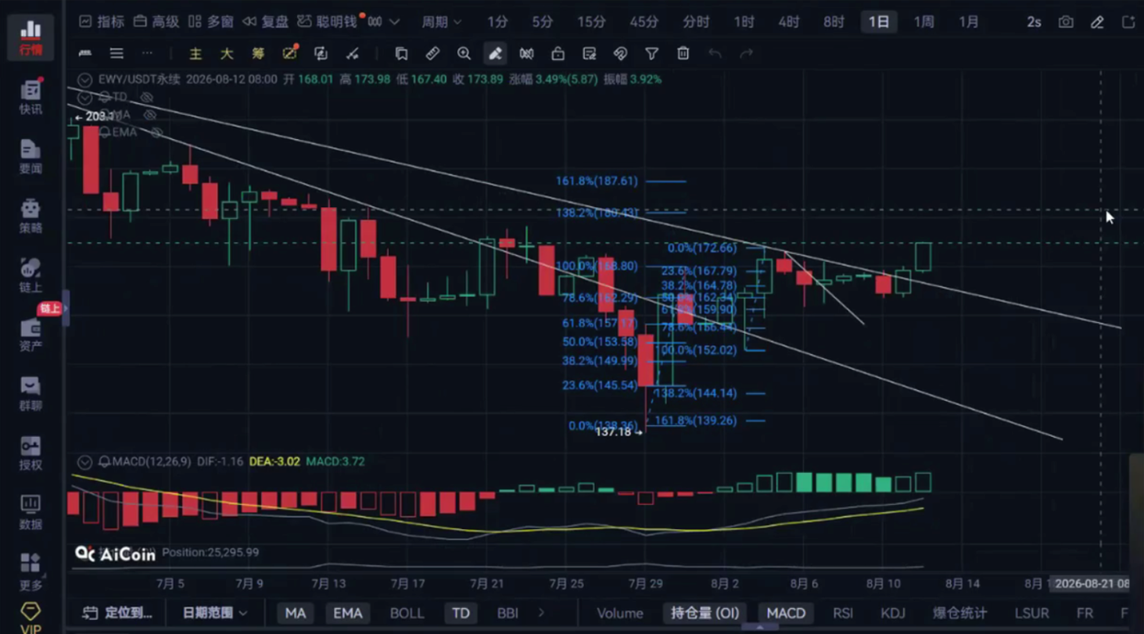The image size is (1144, 634).
Task: Select the 1周 weekly timeframe
Action: 923,22
